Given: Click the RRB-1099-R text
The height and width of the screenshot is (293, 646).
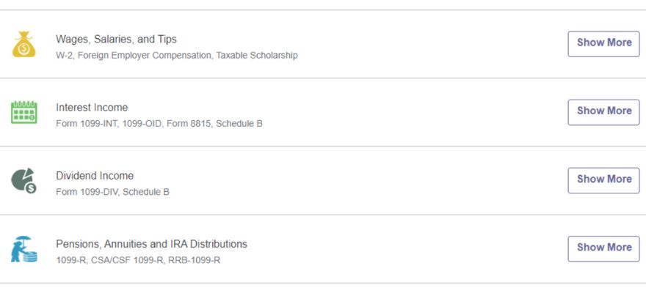Looking at the screenshot, I should (194, 260).
